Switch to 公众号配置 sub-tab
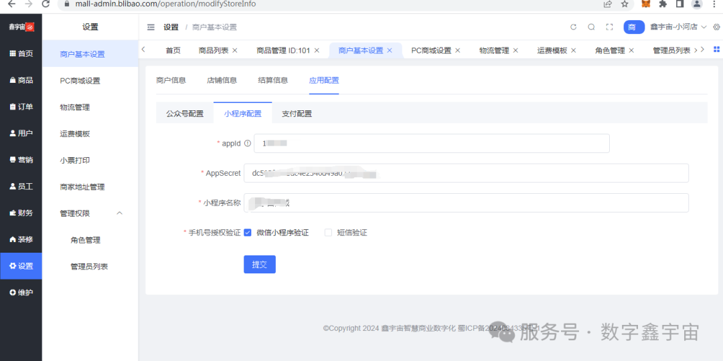 (185, 114)
